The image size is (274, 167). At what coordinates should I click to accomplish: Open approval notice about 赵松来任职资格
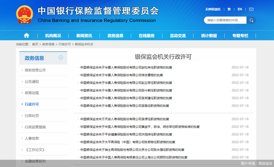pyautogui.click(x=126, y=67)
